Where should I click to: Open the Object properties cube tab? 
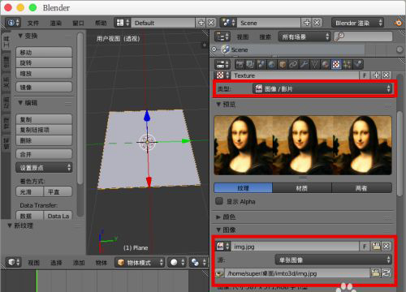(x=283, y=64)
